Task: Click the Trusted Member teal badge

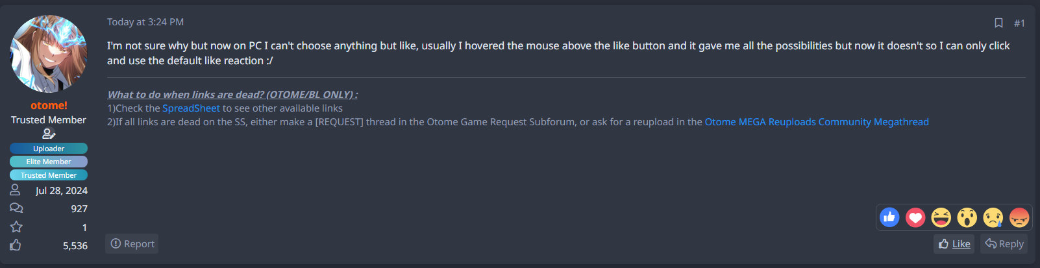Action: point(49,175)
